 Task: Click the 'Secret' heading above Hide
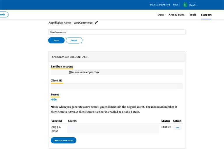coord(55,94)
